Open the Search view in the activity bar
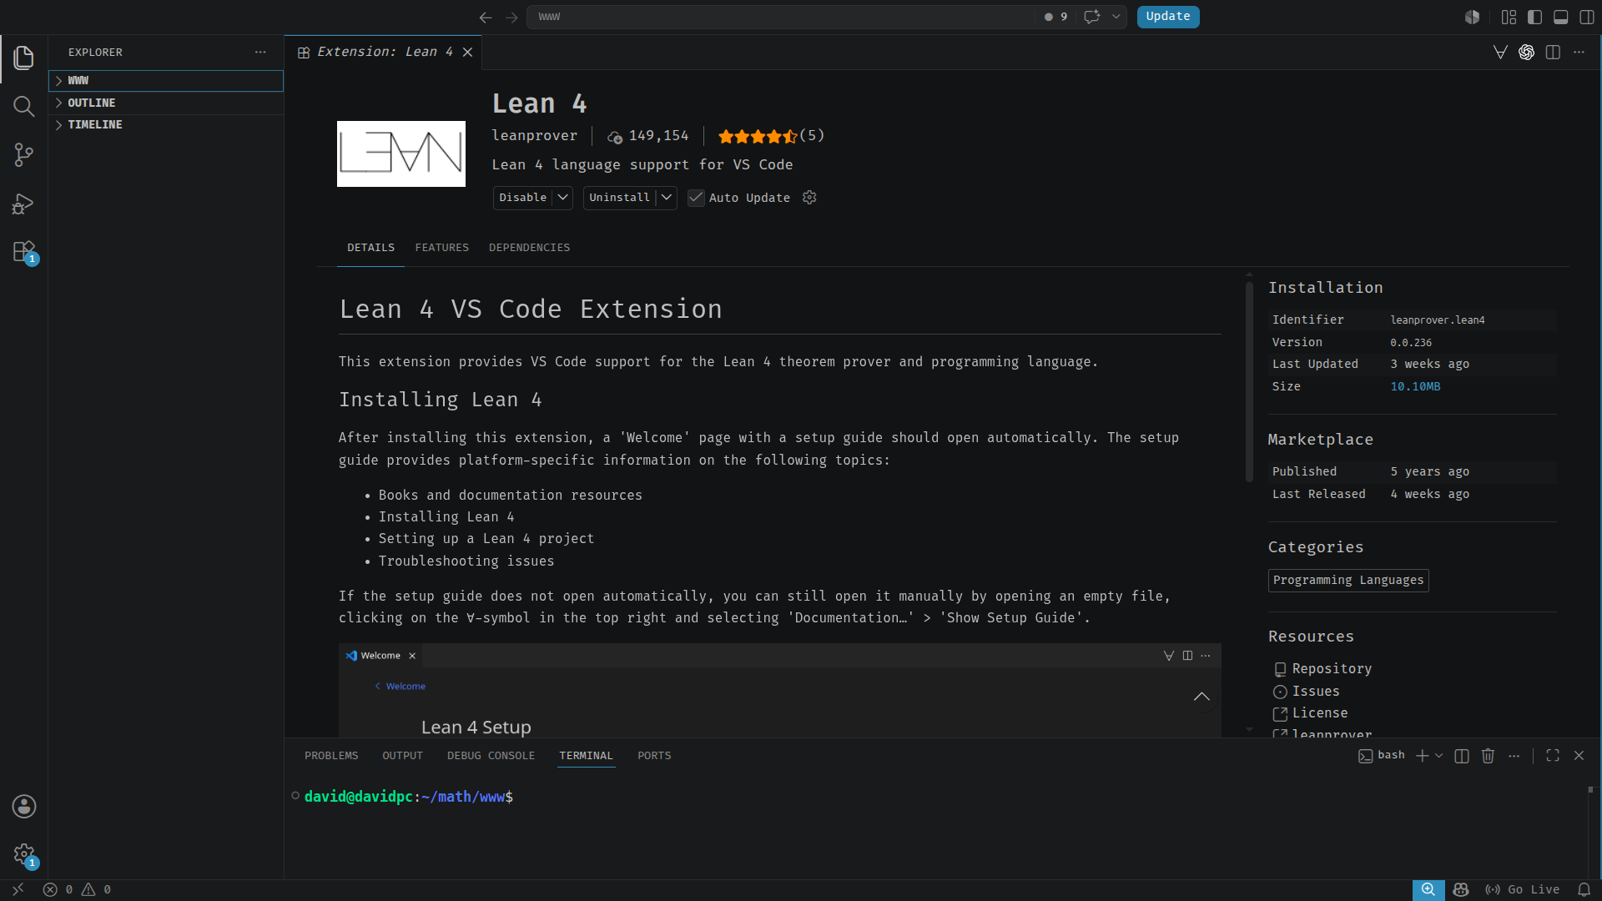The width and height of the screenshot is (1602, 901). (23, 106)
